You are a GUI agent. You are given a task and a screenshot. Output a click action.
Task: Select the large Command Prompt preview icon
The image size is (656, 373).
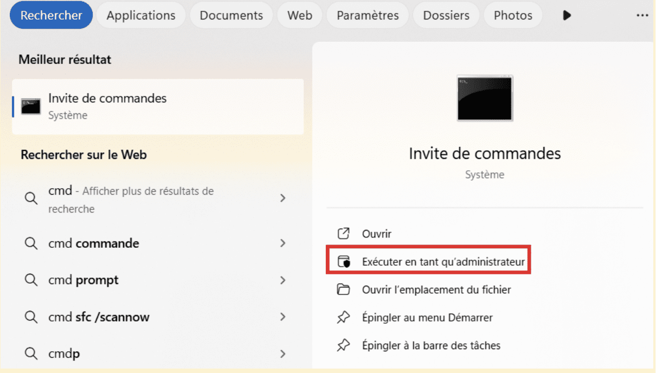click(484, 98)
